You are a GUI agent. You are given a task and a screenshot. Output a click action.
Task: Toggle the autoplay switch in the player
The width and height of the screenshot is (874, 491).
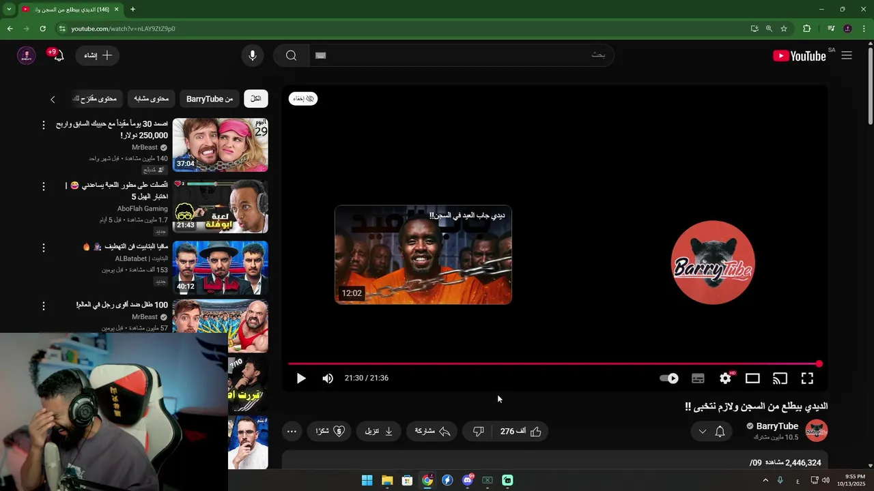[669, 378]
